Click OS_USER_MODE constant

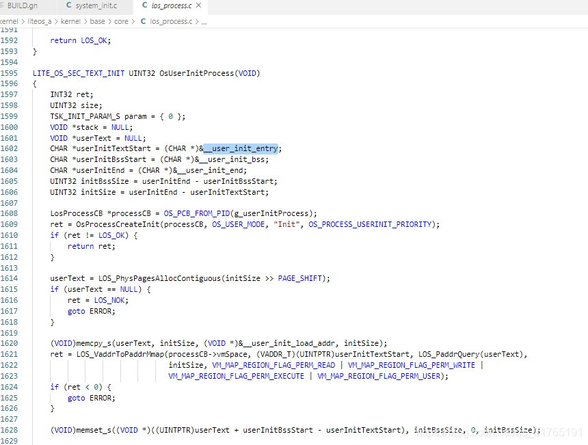tap(239, 224)
